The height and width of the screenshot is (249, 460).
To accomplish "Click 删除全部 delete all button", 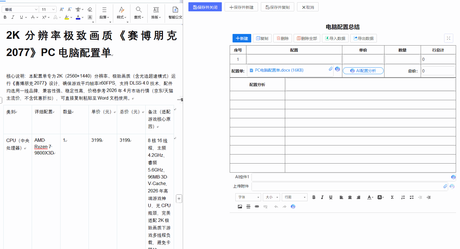I will tap(307, 38).
